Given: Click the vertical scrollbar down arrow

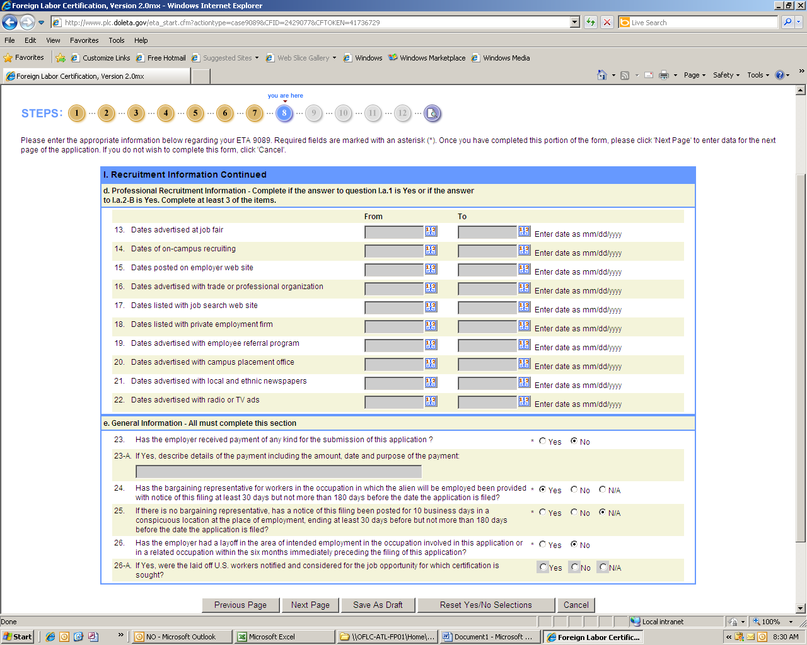Looking at the screenshot, I should pos(801,608).
